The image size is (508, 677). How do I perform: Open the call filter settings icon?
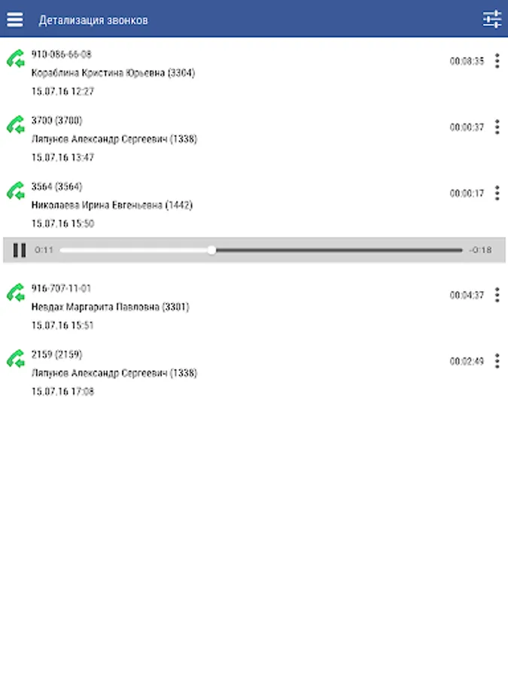coord(492,20)
